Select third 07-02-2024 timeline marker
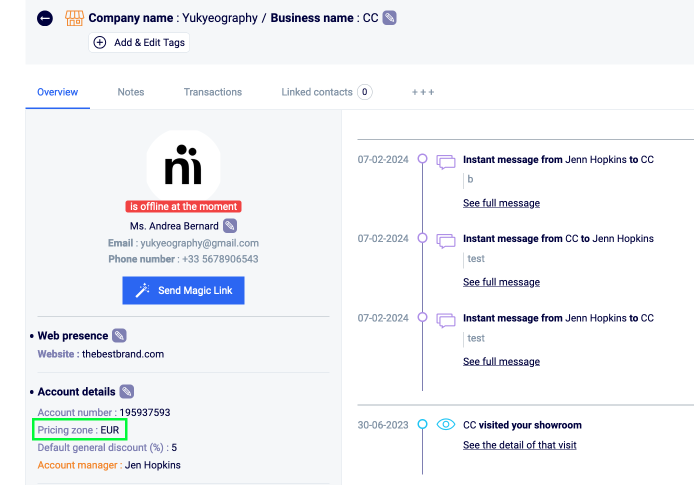This screenshot has height=485, width=694. (422, 317)
